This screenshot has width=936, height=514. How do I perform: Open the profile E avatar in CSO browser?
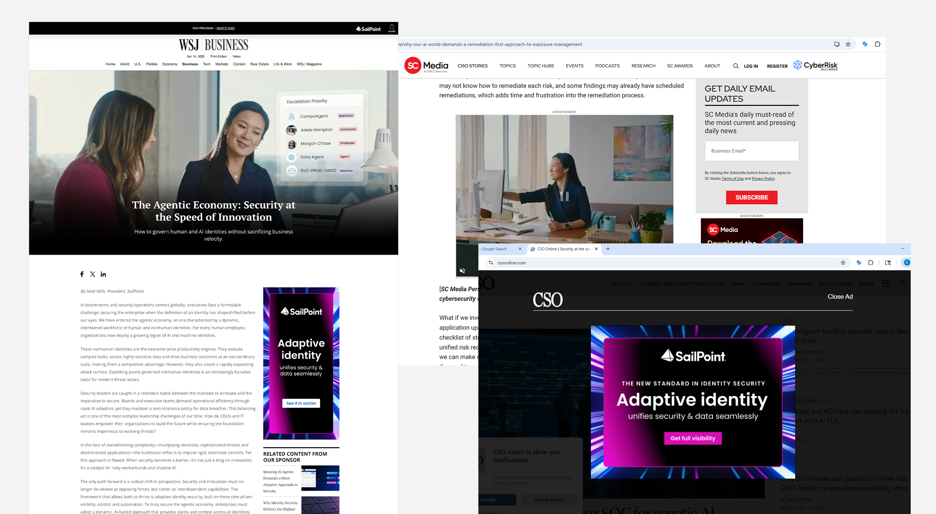click(906, 263)
